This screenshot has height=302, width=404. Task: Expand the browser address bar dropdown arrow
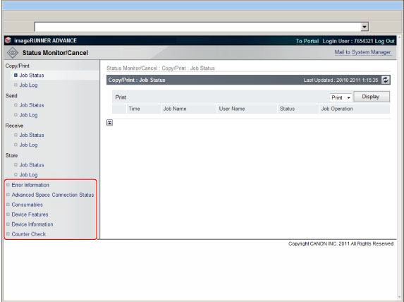coord(365,26)
